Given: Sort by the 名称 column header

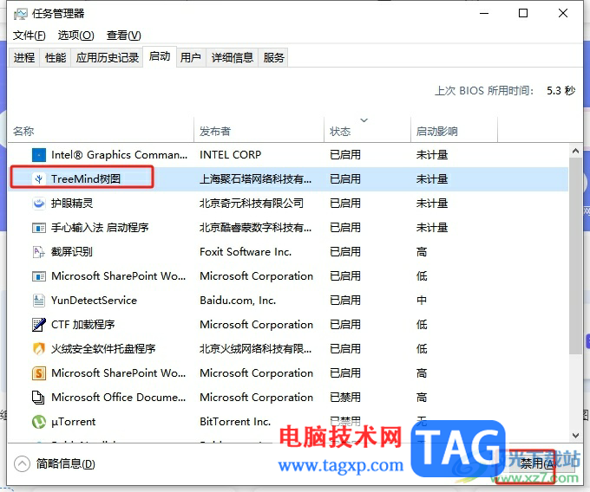Looking at the screenshot, I should point(101,130).
